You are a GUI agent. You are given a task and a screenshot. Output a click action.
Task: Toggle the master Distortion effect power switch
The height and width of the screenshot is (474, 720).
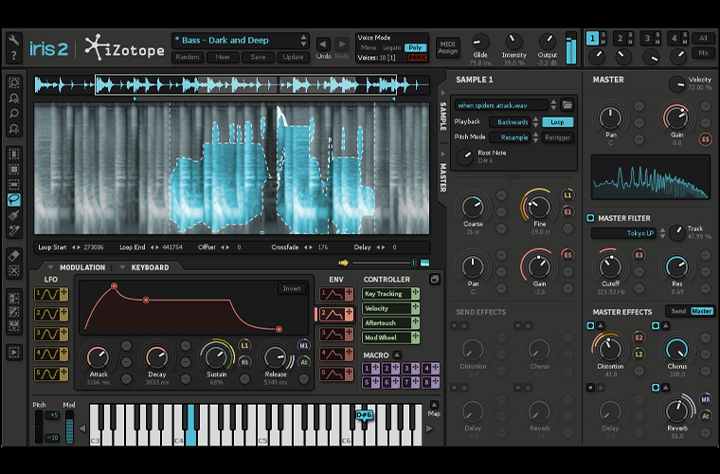click(590, 326)
